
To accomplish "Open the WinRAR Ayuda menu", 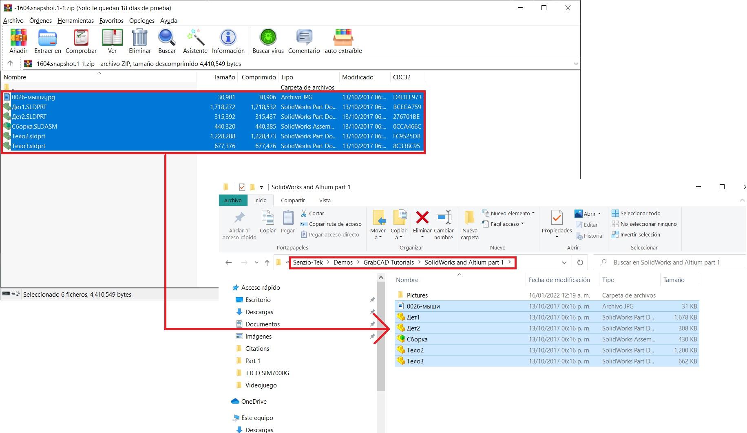I will (168, 20).
